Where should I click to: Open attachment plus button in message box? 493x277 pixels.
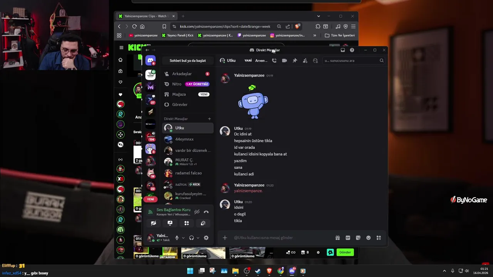point(225,238)
